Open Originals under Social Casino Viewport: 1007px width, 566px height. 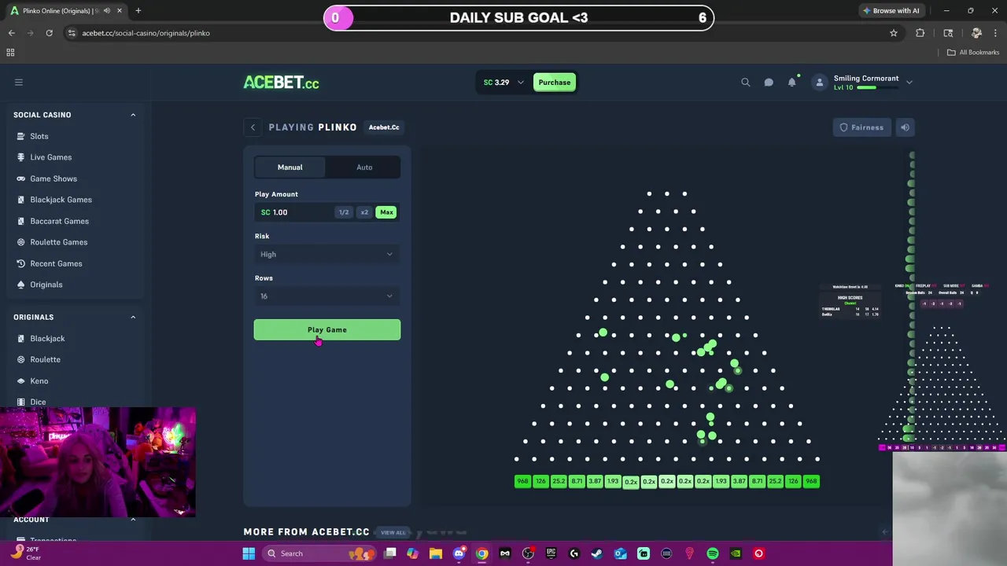coord(46,285)
